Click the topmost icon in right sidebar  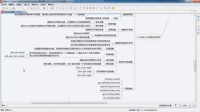pyautogui.click(x=198, y=13)
